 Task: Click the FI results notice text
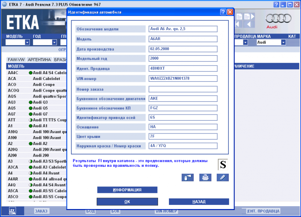coord(140,163)
